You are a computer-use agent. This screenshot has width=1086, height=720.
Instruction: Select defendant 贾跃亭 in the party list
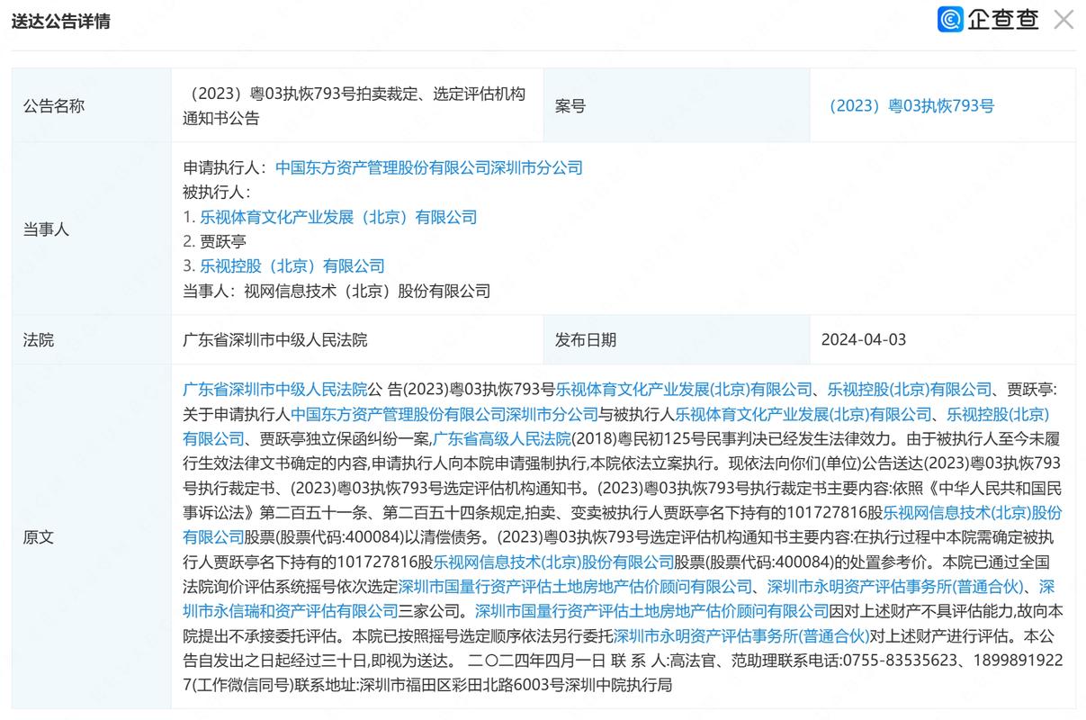coord(225,241)
